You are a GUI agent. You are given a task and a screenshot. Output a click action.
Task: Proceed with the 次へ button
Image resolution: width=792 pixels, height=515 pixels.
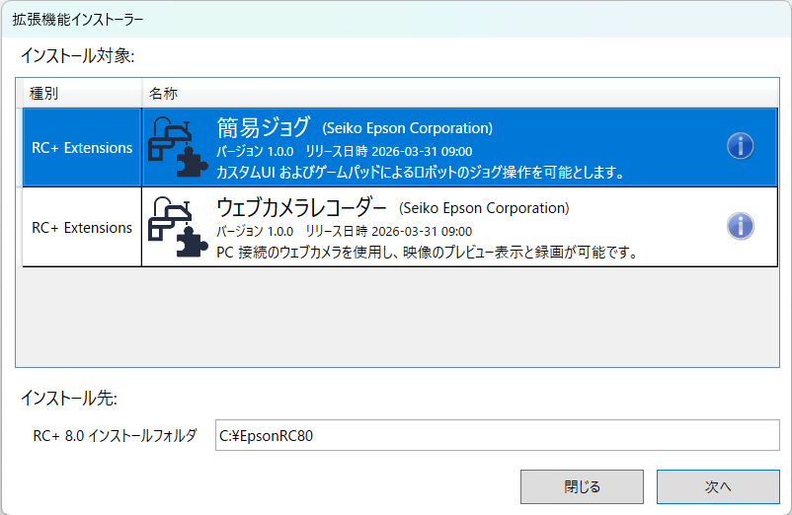click(x=718, y=486)
